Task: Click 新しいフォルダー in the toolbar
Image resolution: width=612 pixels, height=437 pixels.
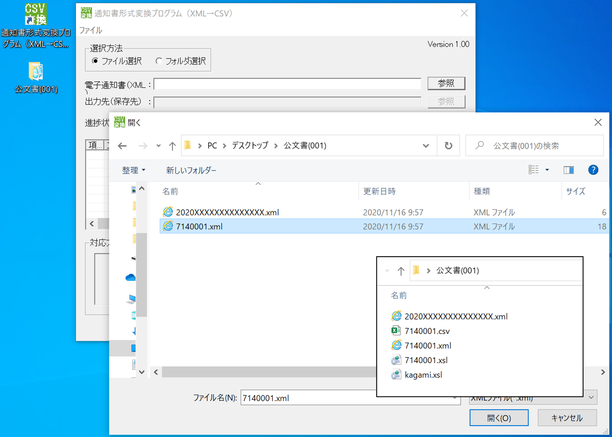Action: (x=191, y=170)
